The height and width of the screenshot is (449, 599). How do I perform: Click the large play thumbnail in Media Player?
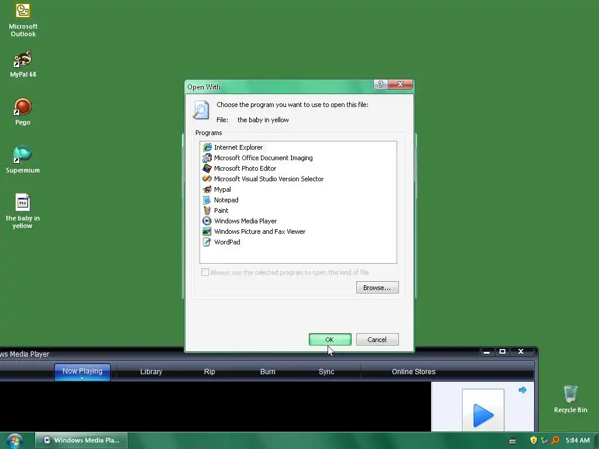(x=483, y=412)
